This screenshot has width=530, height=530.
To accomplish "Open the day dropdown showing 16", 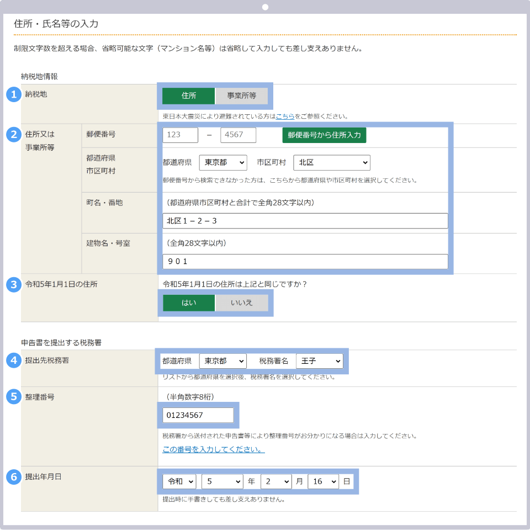I will pyautogui.click(x=323, y=481).
